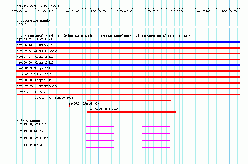Select nsv608060 (Cooper2011) variant label
Viewport: 248px width, 164px height.
click(35, 80)
